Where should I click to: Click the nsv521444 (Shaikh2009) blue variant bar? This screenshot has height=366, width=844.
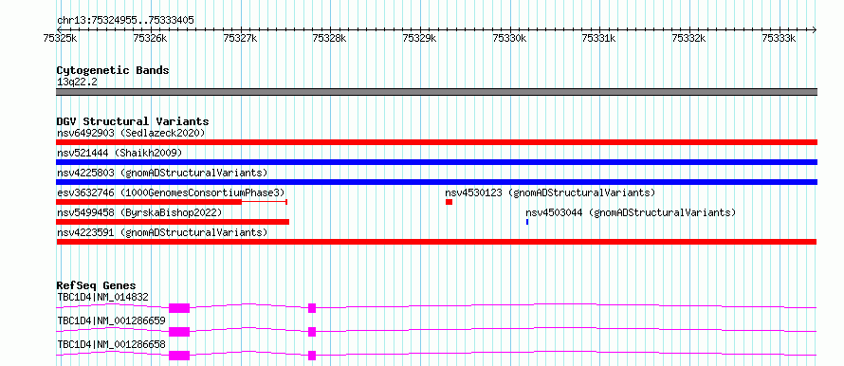coord(436,162)
